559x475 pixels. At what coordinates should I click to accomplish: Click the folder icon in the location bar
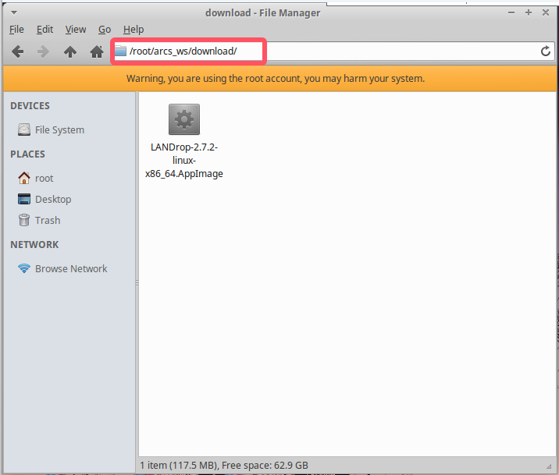pos(120,51)
